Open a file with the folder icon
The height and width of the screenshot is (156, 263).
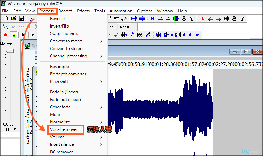coord(14,18)
